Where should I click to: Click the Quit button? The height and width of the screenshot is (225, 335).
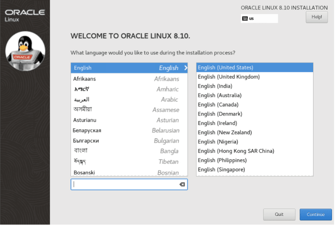tap(279, 214)
